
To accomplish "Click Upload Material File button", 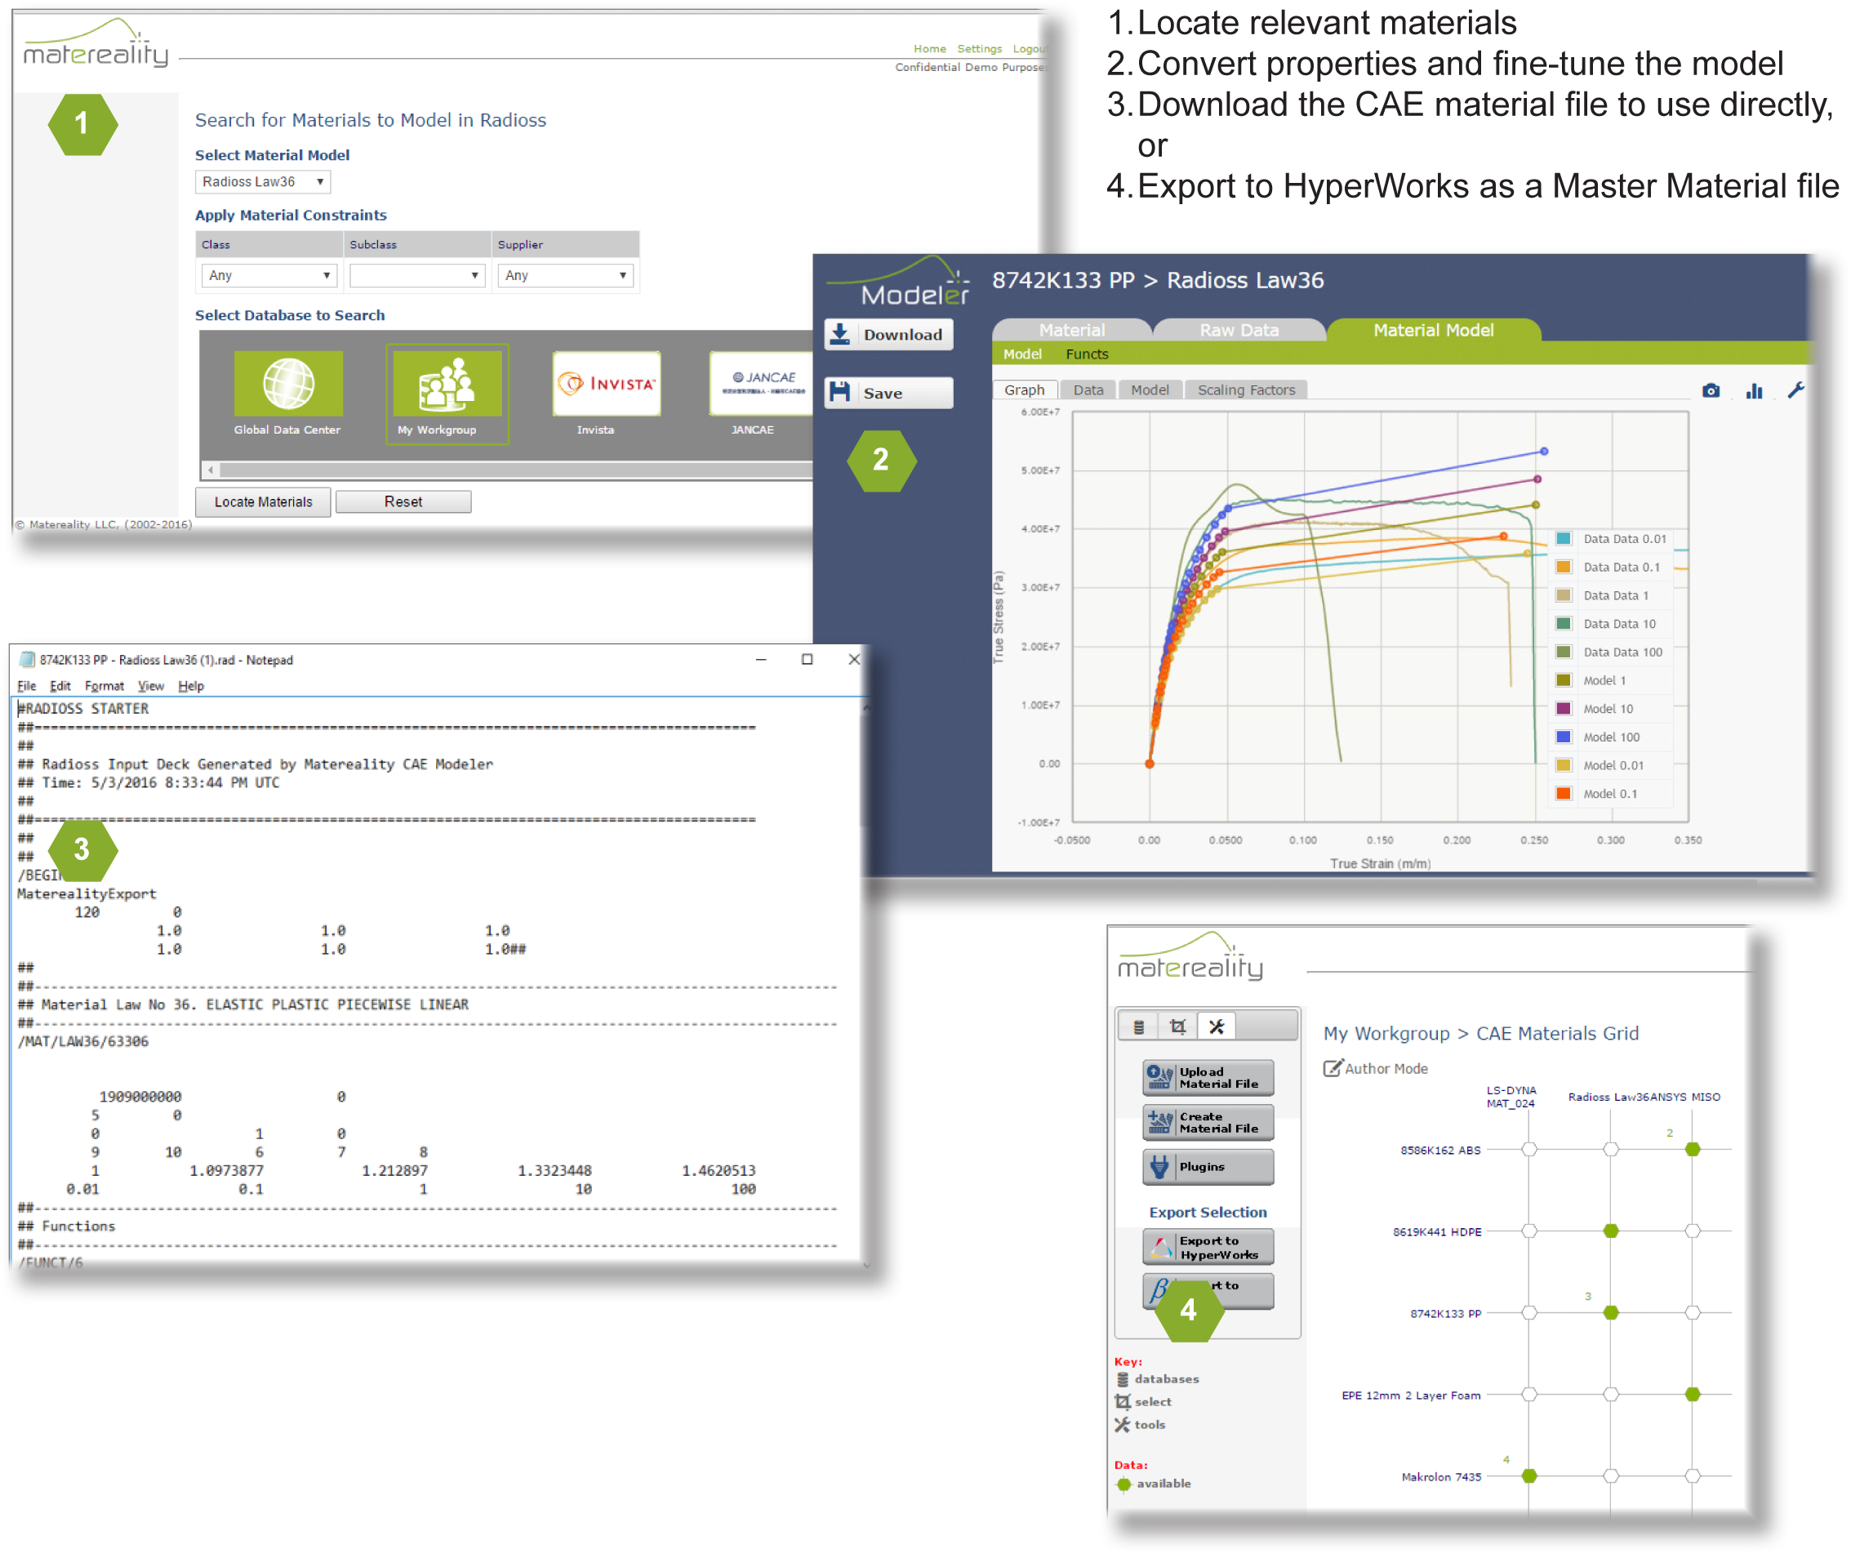I will click(x=1208, y=1078).
